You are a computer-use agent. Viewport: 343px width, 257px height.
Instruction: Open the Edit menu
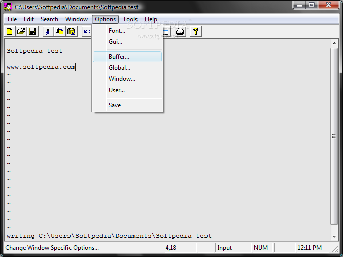(x=29, y=19)
